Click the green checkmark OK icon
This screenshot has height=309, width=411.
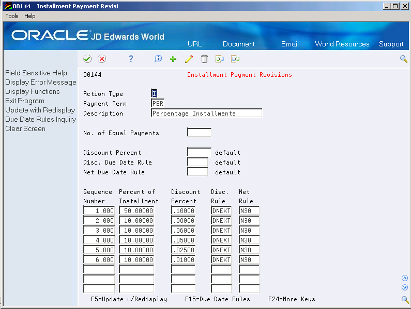87,59
